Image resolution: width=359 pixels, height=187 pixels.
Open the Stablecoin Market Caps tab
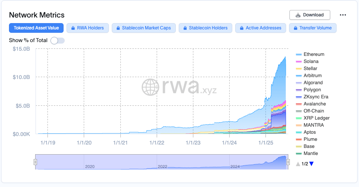pyautogui.click(x=144, y=28)
